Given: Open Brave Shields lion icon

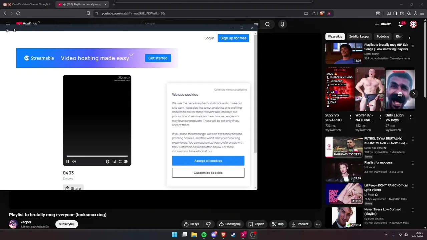Looking at the screenshot, I should point(322,13).
